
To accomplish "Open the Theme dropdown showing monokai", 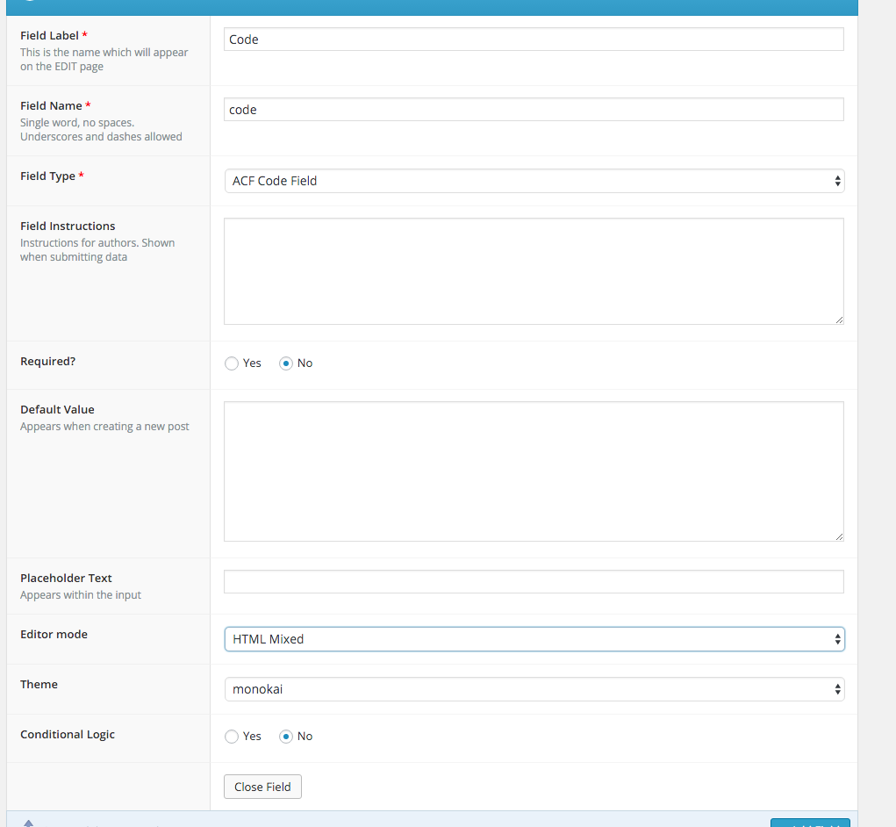I will point(534,689).
